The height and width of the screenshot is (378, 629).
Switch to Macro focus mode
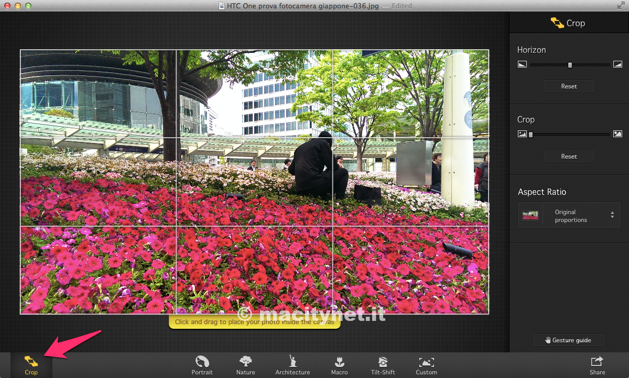(339, 364)
